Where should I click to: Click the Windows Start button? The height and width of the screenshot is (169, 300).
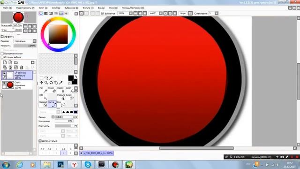point(6,165)
